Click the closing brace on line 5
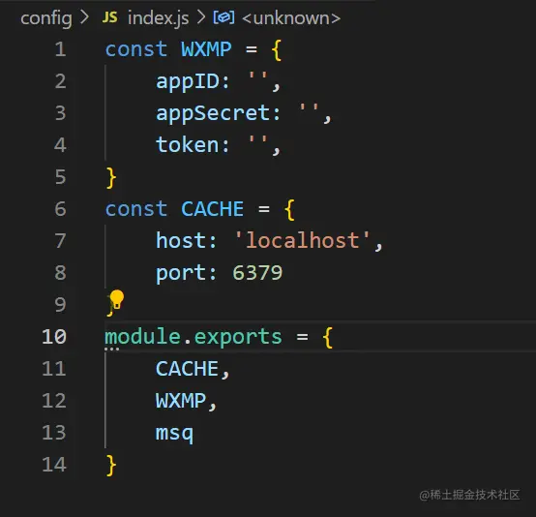The image size is (536, 517). pos(111,178)
